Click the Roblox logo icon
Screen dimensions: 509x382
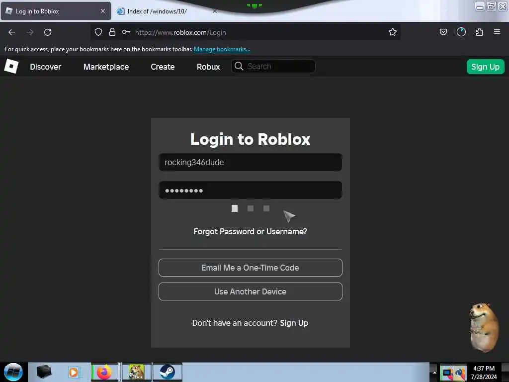(x=11, y=66)
